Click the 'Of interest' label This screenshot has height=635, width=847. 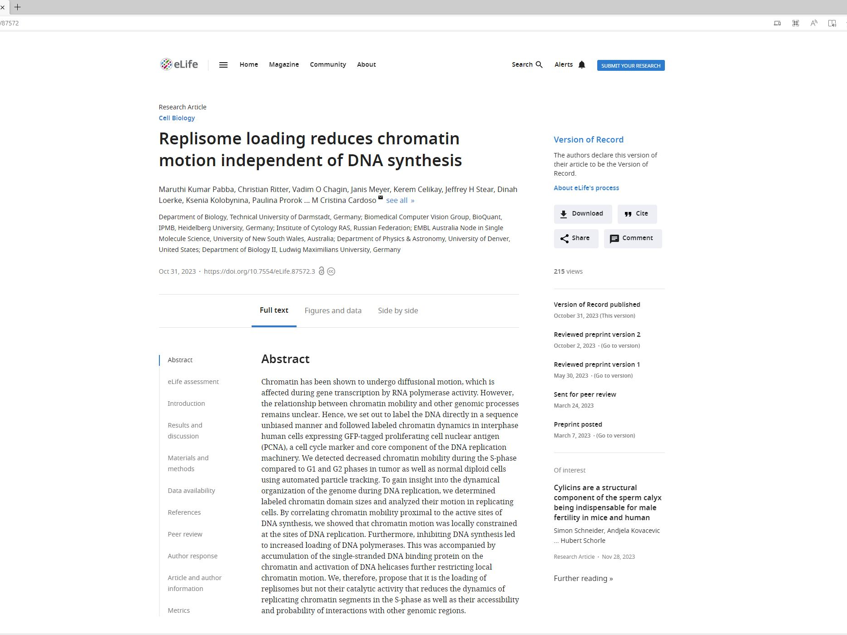coord(570,470)
